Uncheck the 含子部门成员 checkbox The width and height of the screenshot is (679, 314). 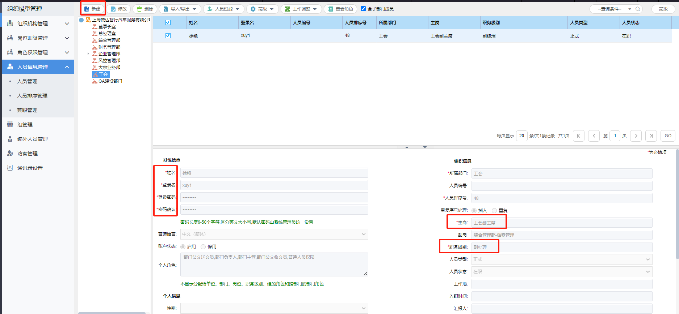tap(363, 9)
